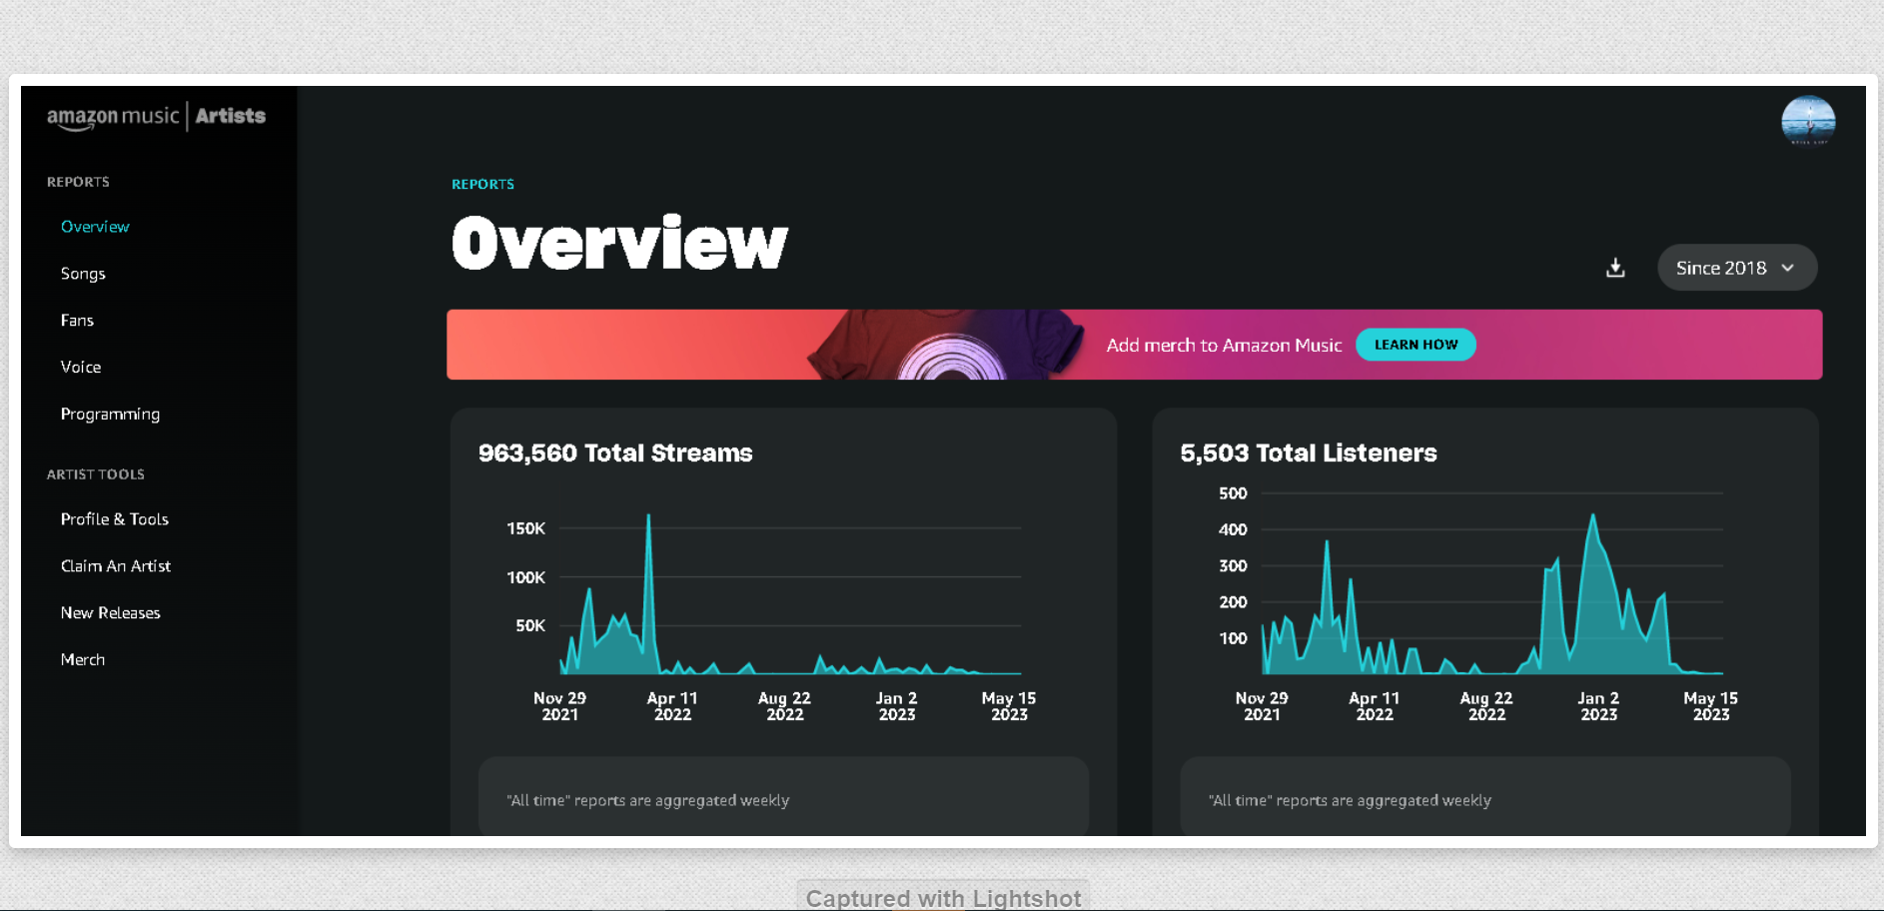
Task: Click the Aug 22 2022 label on streams chart
Action: (784, 706)
